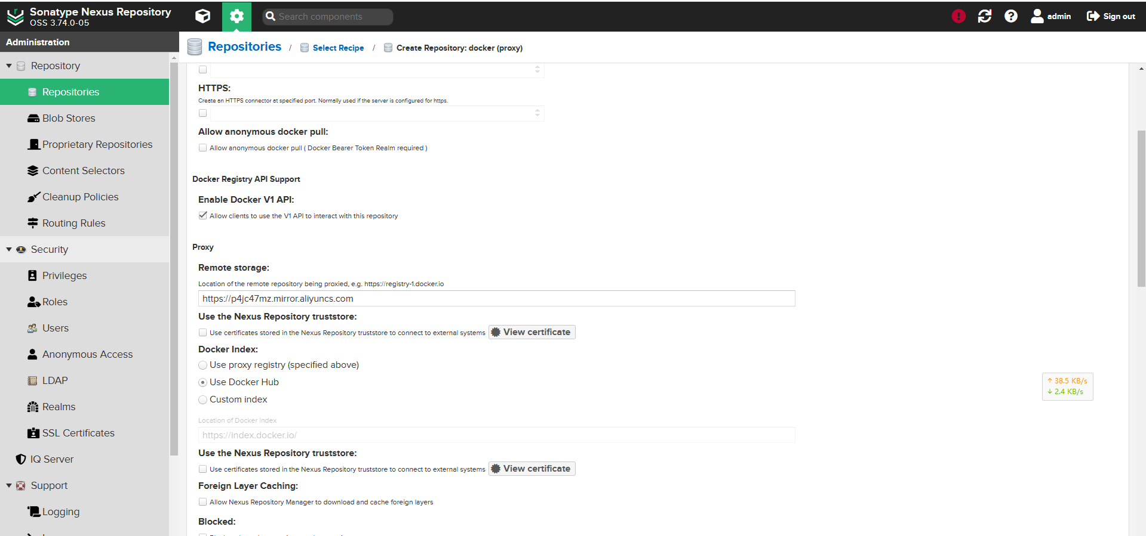1146x536 pixels.
Task: Click the Select Recipe breadcrumb link
Action: 338,48
